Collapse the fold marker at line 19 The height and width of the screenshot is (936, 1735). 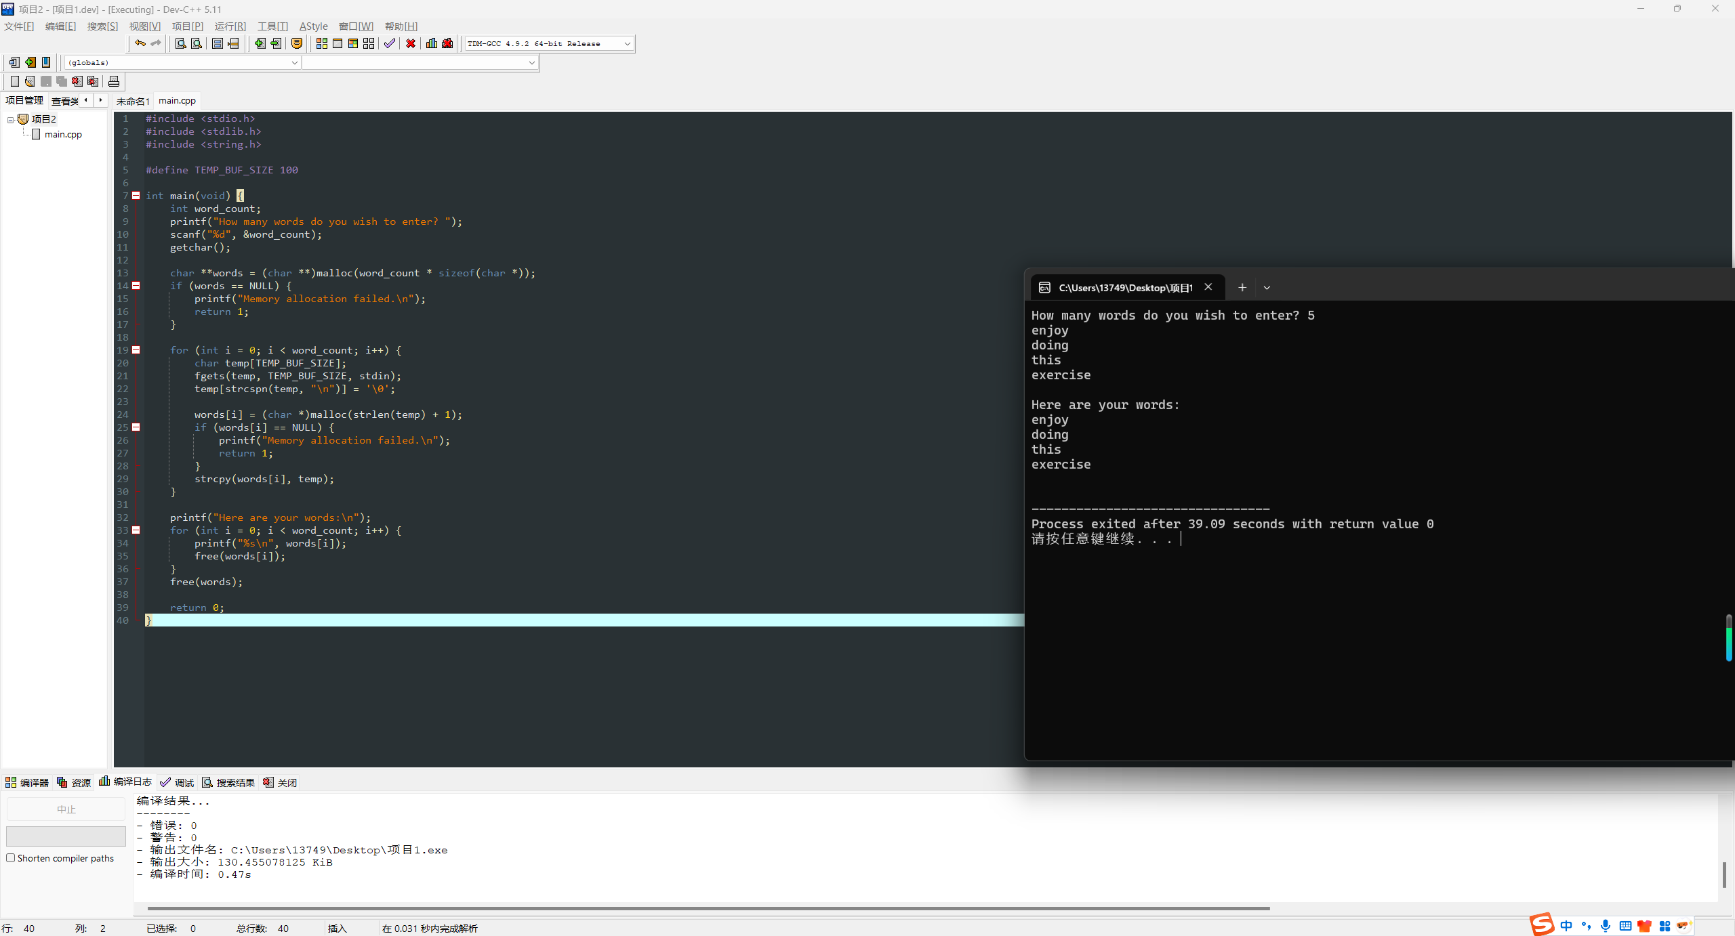pos(136,350)
